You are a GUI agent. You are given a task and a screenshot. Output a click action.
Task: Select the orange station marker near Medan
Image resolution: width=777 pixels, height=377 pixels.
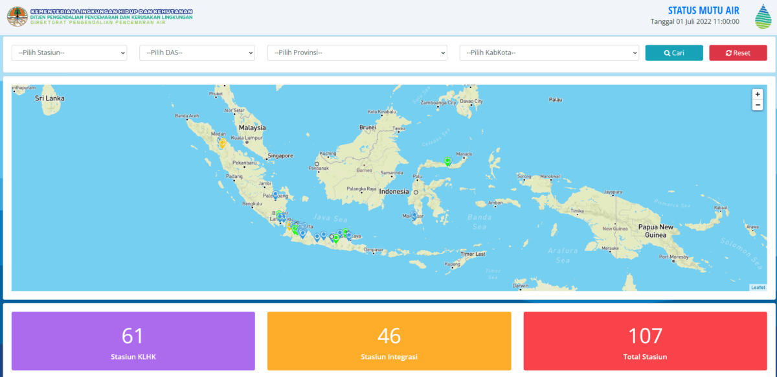point(222,143)
